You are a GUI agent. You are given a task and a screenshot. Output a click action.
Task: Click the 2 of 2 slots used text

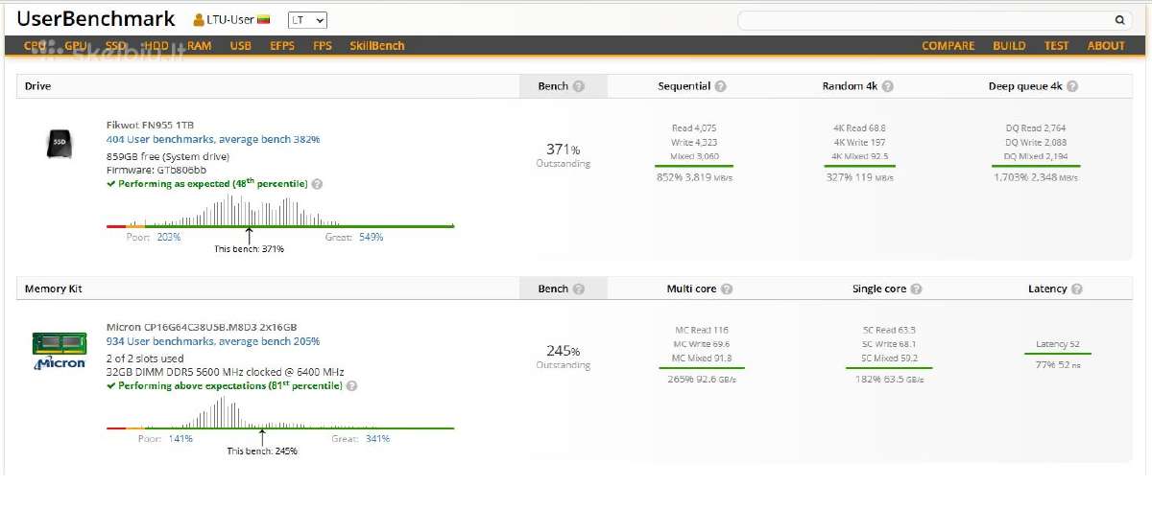pos(146,359)
